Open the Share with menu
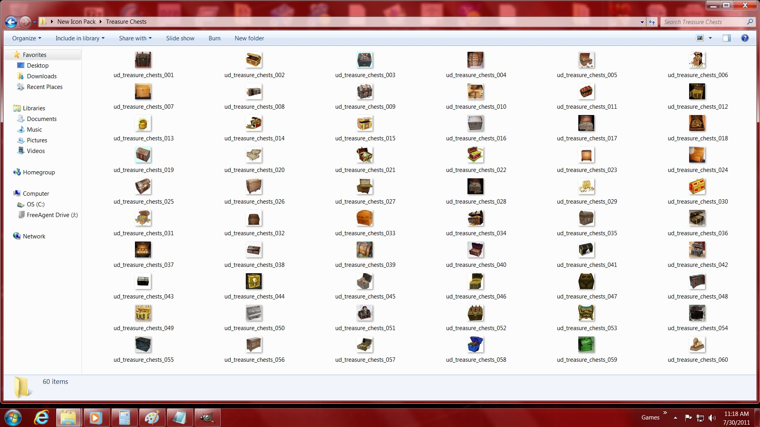Screen dimensions: 760x427 [135, 38]
